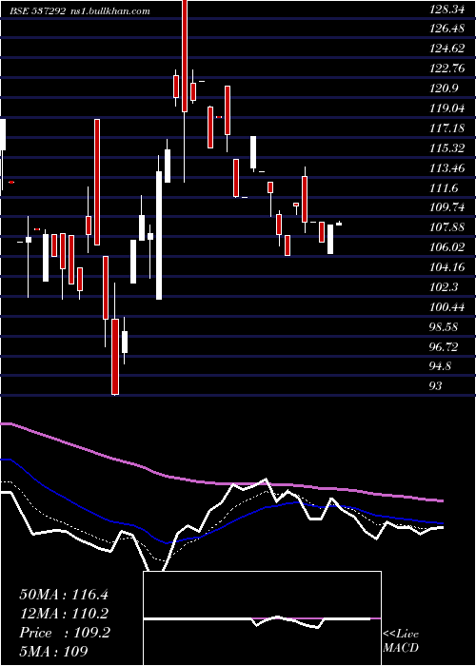Click the 119.04 price axis label
This screenshot has height=666, width=476.
click(x=446, y=108)
